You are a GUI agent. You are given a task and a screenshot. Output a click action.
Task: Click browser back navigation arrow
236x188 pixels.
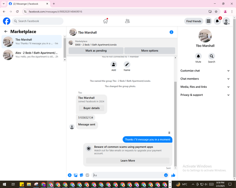(4, 12)
